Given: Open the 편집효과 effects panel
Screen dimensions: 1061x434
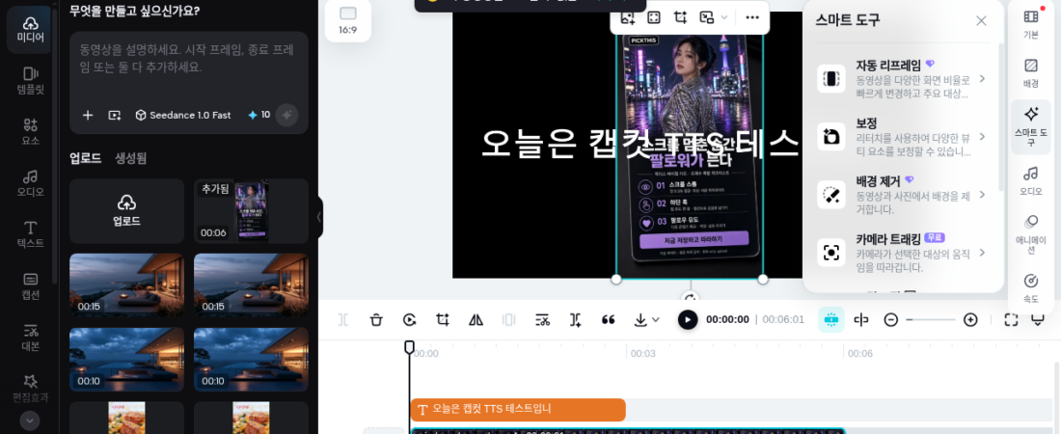Looking at the screenshot, I should point(30,388).
